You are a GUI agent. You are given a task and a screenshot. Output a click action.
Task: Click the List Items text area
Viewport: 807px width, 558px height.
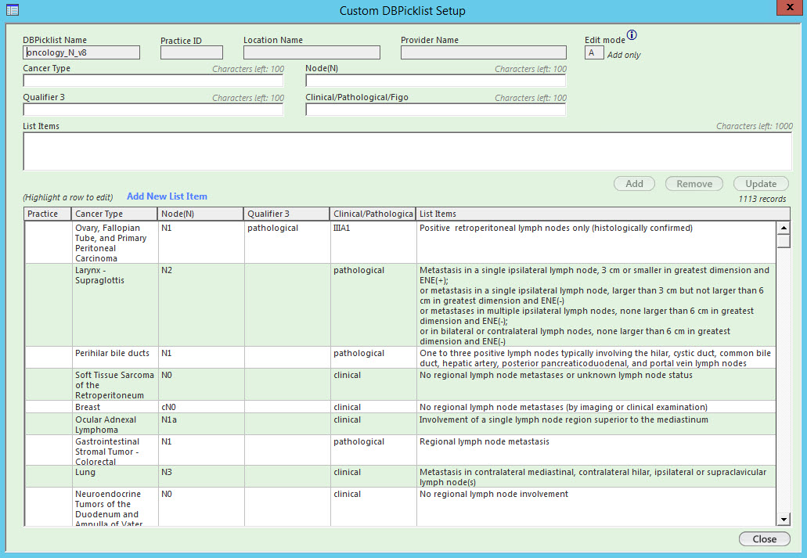point(407,151)
